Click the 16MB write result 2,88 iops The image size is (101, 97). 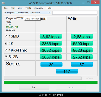tap(82, 36)
